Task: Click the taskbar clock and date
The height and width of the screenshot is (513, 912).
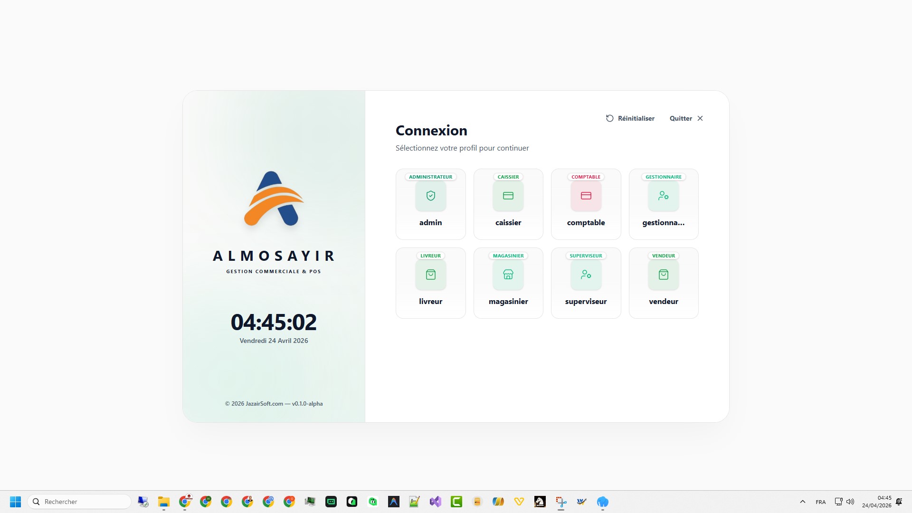Action: click(876, 502)
